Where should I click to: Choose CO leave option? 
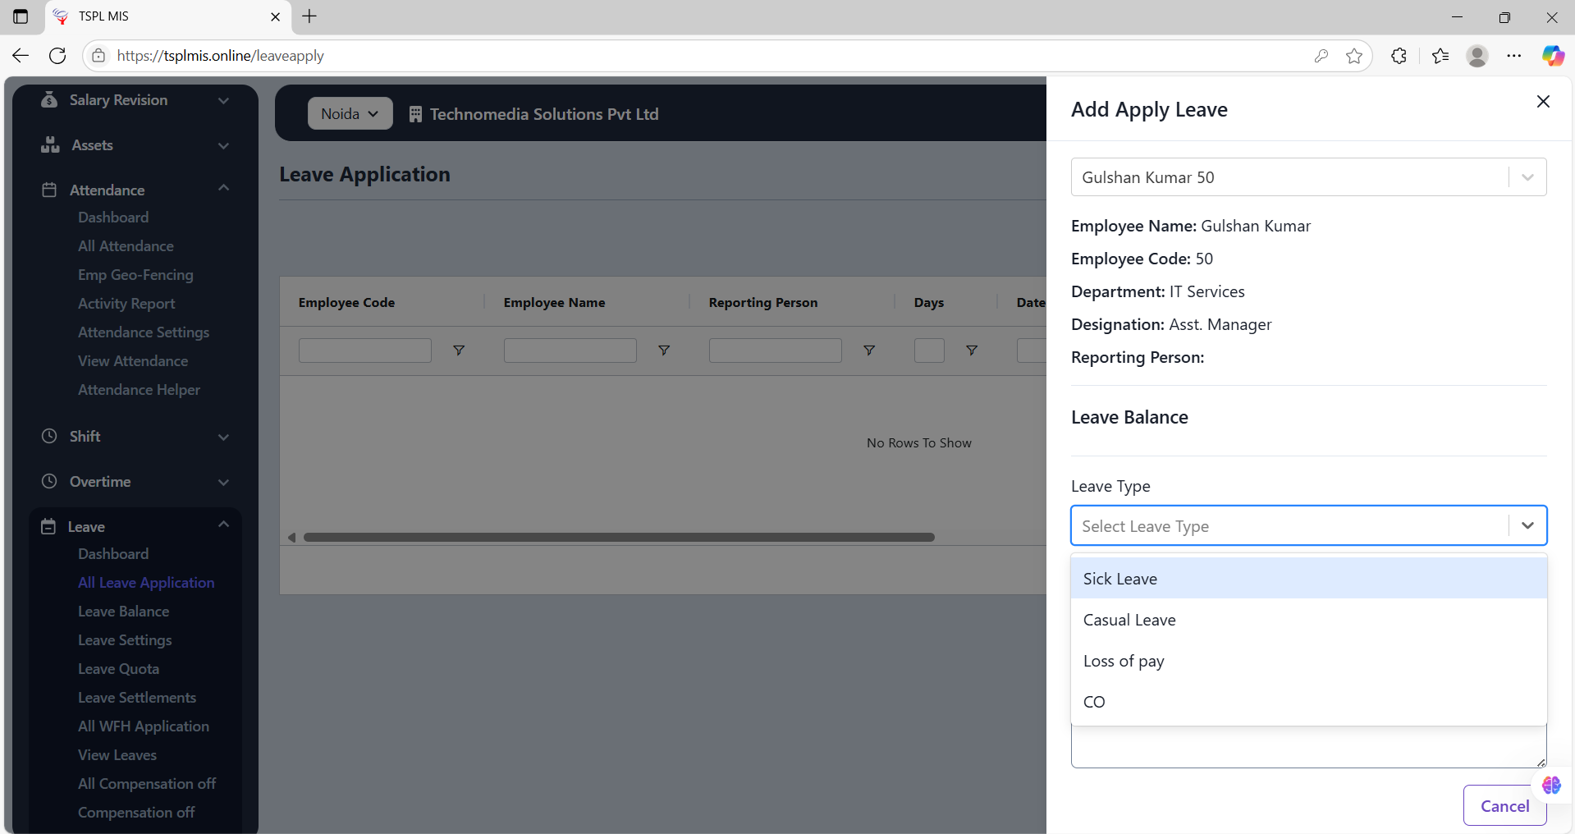pyautogui.click(x=1308, y=702)
